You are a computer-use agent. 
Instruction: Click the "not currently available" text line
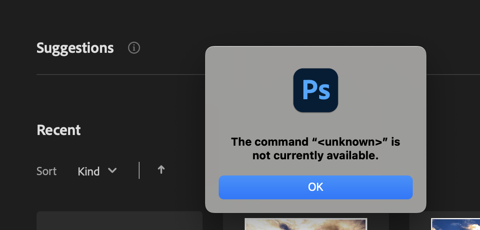click(x=315, y=156)
